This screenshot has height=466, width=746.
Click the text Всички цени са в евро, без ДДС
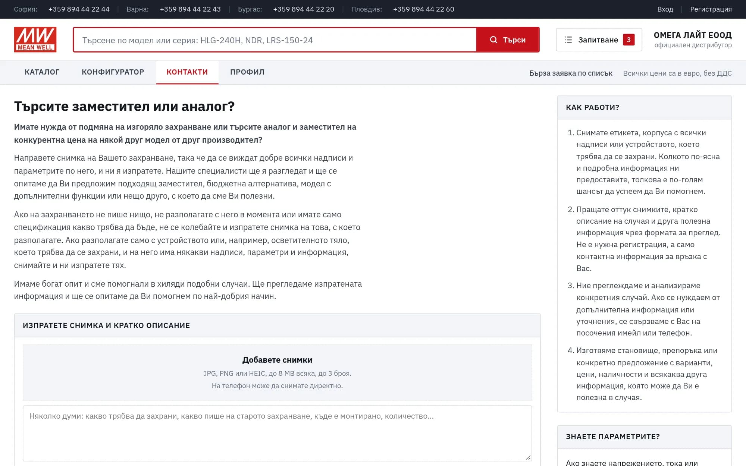coord(677,73)
